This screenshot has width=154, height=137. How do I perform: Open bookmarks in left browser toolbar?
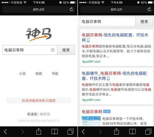55,131
